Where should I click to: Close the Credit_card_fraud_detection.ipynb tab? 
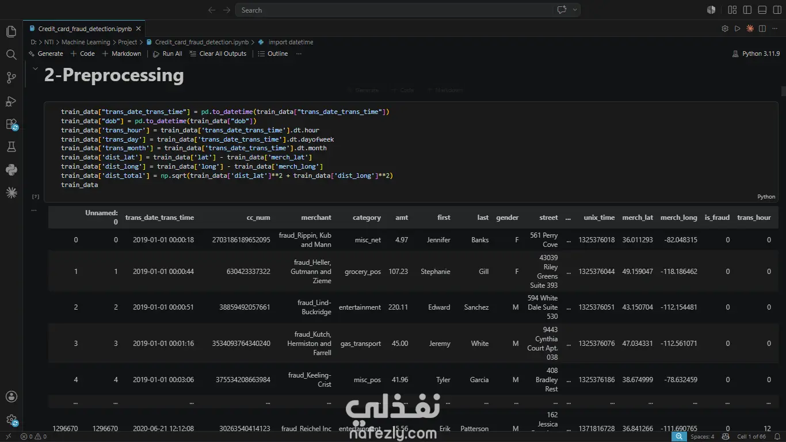138,29
